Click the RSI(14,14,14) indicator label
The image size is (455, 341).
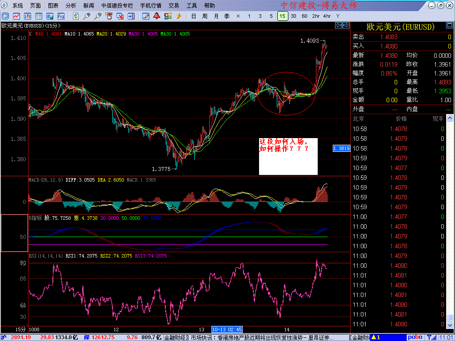pyautogui.click(x=46, y=256)
